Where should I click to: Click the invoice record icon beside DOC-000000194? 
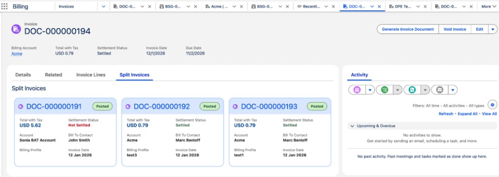pyautogui.click(x=16, y=29)
